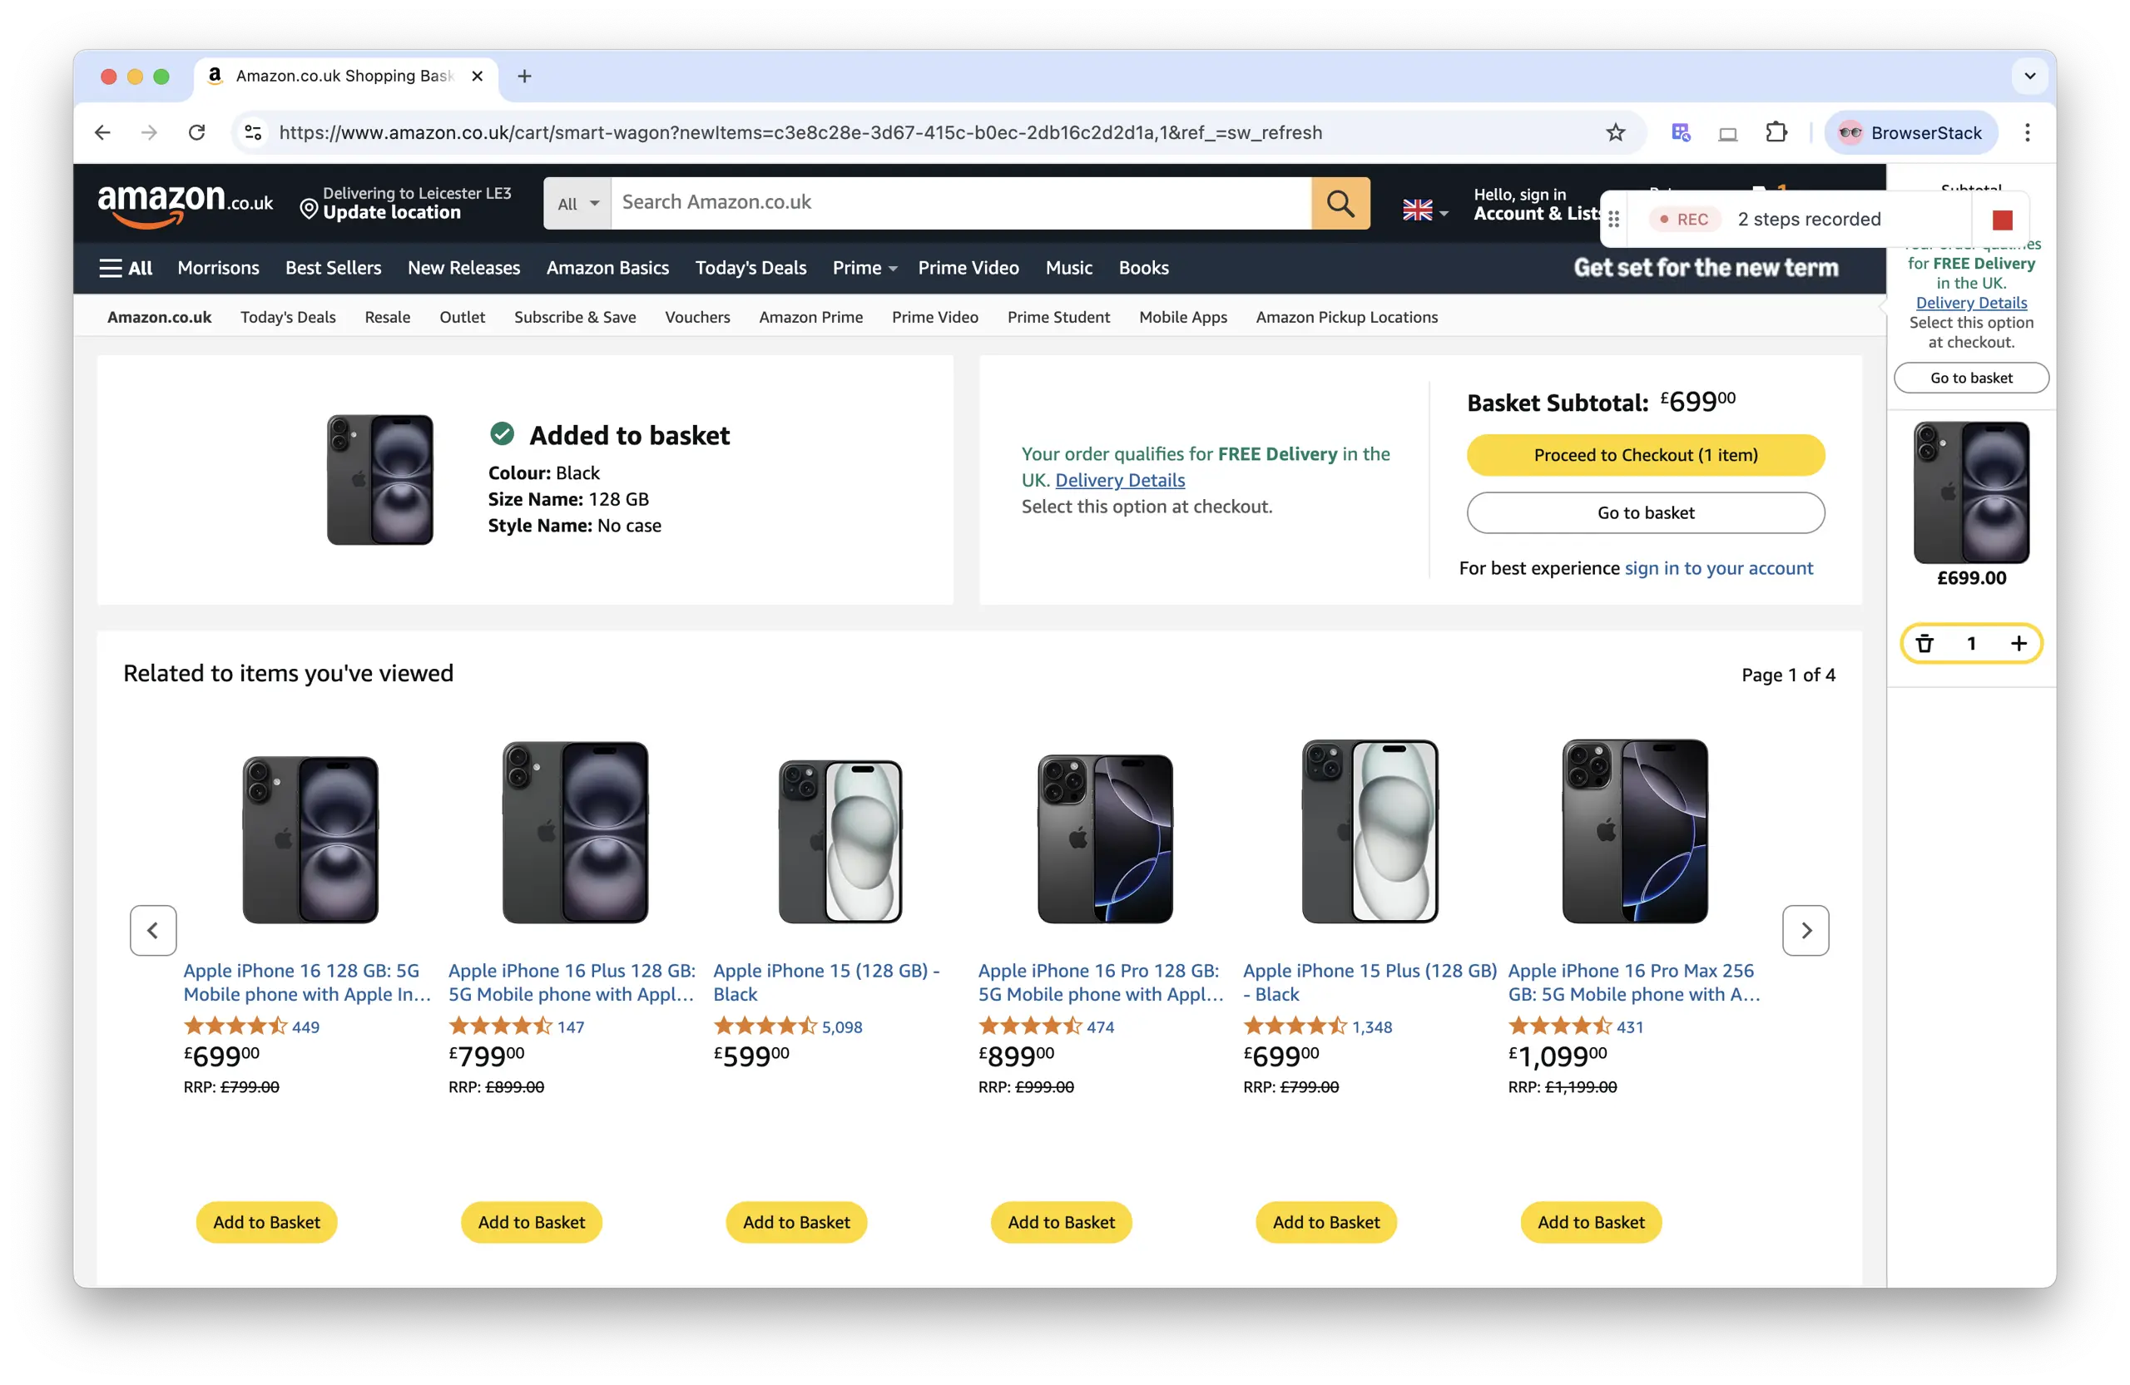
Task: Open the UK flag language dropdown
Action: [x=1424, y=211]
